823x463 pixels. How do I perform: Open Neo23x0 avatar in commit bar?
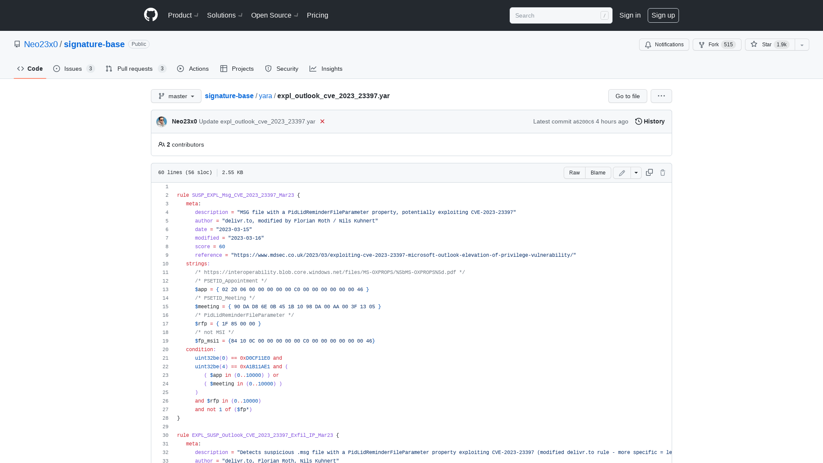(x=162, y=122)
